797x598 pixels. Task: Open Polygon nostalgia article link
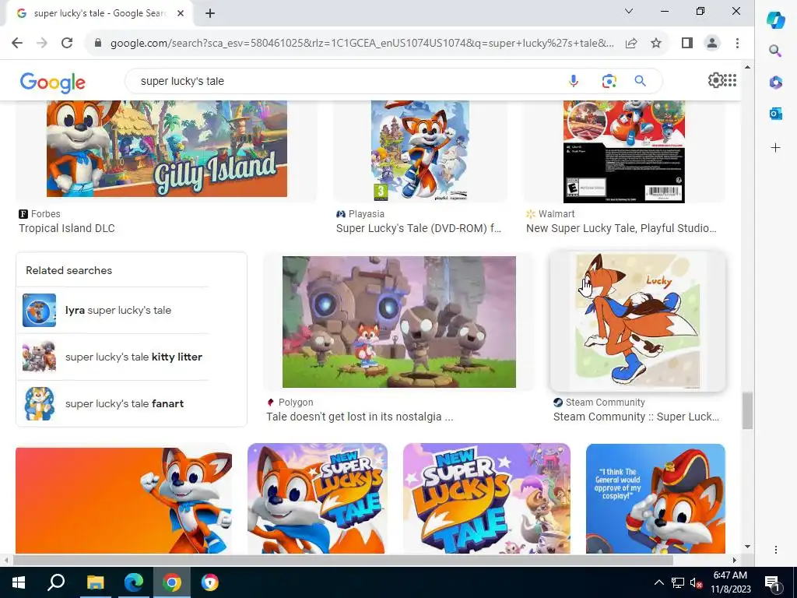tap(360, 417)
